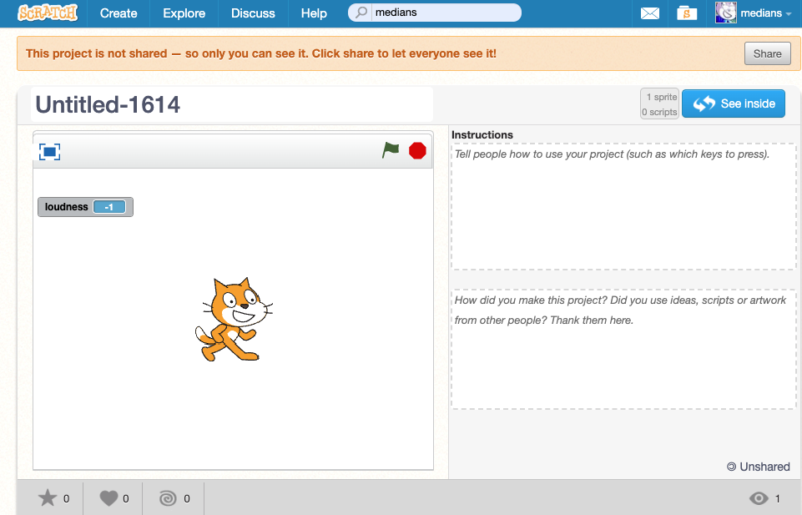The height and width of the screenshot is (515, 802).
Task: Click the Scratch logo
Action: [47, 13]
